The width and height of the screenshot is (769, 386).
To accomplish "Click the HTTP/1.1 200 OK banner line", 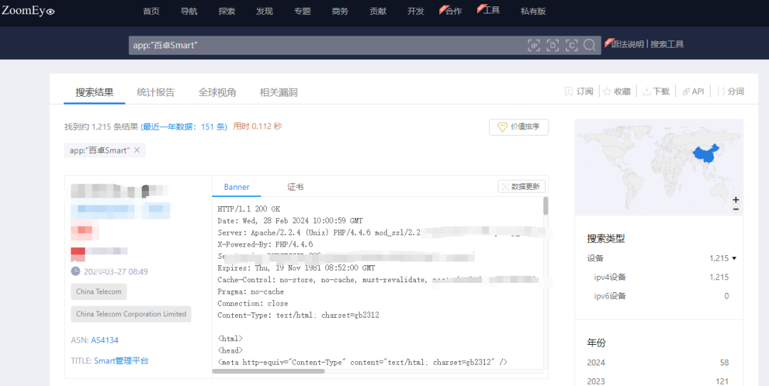I will (x=249, y=209).
